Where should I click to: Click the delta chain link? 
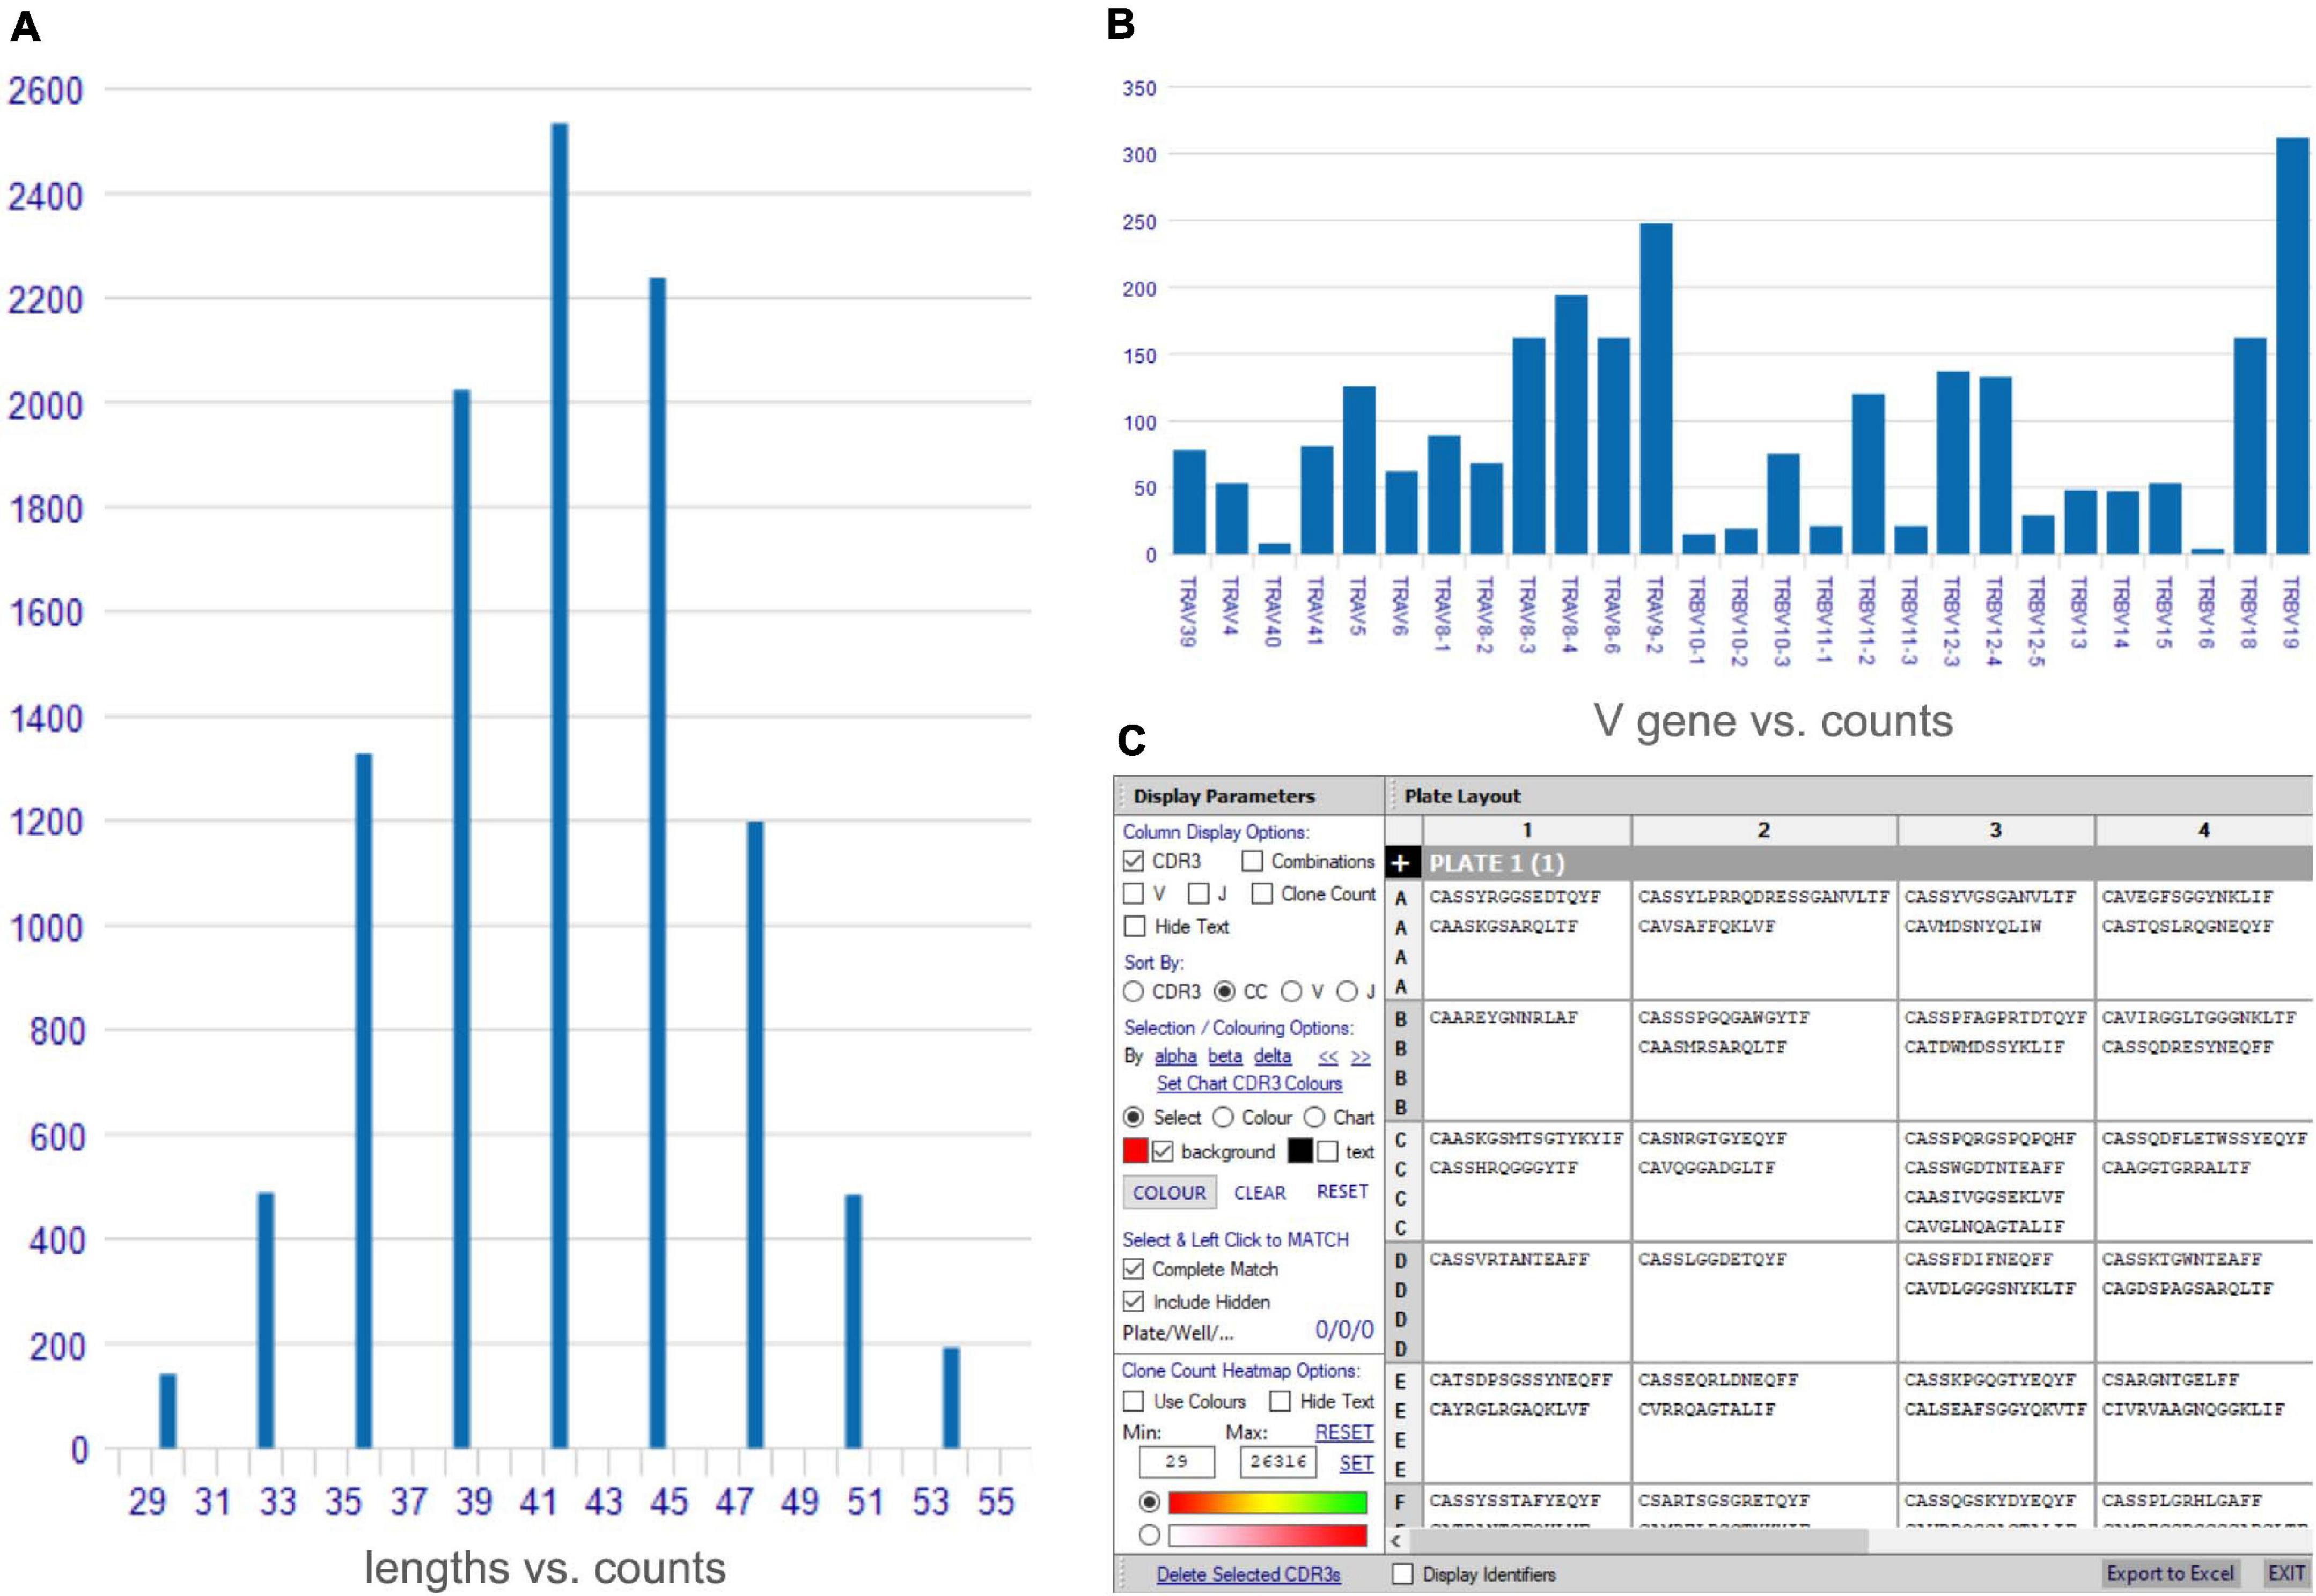pyautogui.click(x=1273, y=1056)
